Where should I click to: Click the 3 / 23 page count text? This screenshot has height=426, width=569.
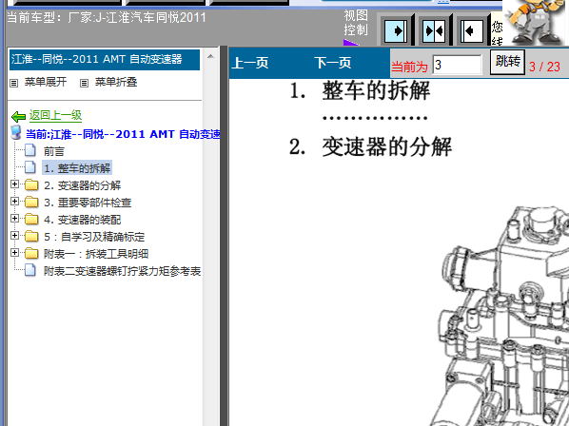544,67
